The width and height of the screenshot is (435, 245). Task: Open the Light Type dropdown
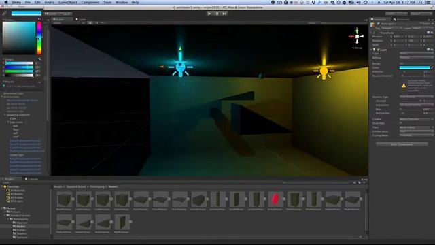[416, 53]
